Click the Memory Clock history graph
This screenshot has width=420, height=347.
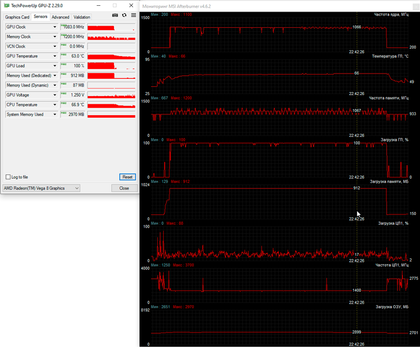(x=111, y=37)
